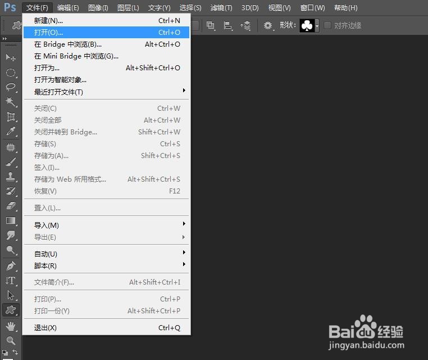Select the Gradient tool
This screenshot has height=360, width=428.
tap(11, 220)
